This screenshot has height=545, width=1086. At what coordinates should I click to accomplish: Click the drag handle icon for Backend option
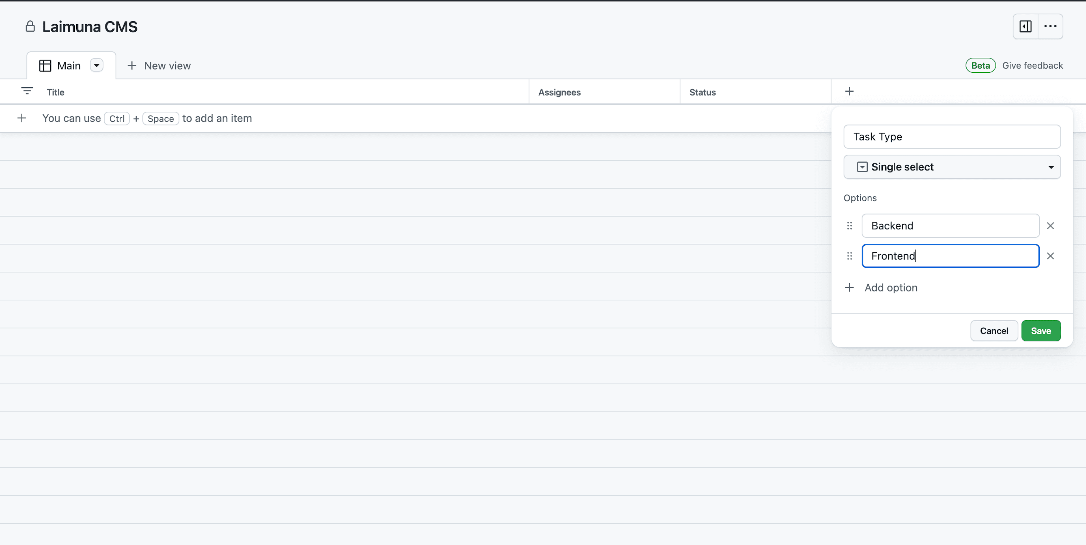(849, 225)
